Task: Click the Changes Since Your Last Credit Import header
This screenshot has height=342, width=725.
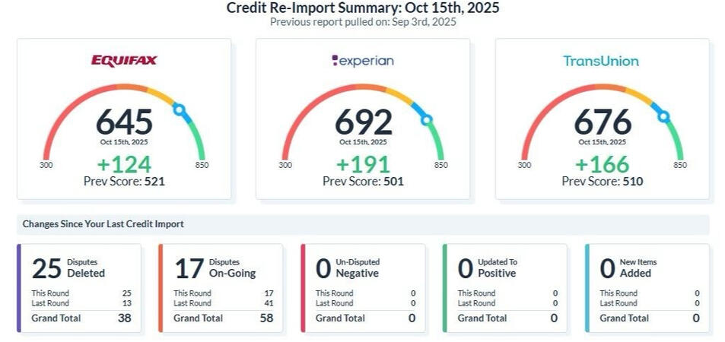Action: click(x=103, y=224)
